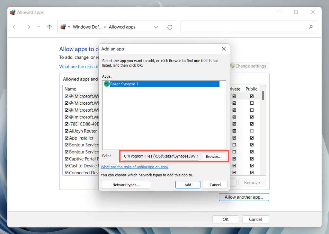Select the App Installer row text
The image size is (329, 234).
pyautogui.click(x=81, y=138)
